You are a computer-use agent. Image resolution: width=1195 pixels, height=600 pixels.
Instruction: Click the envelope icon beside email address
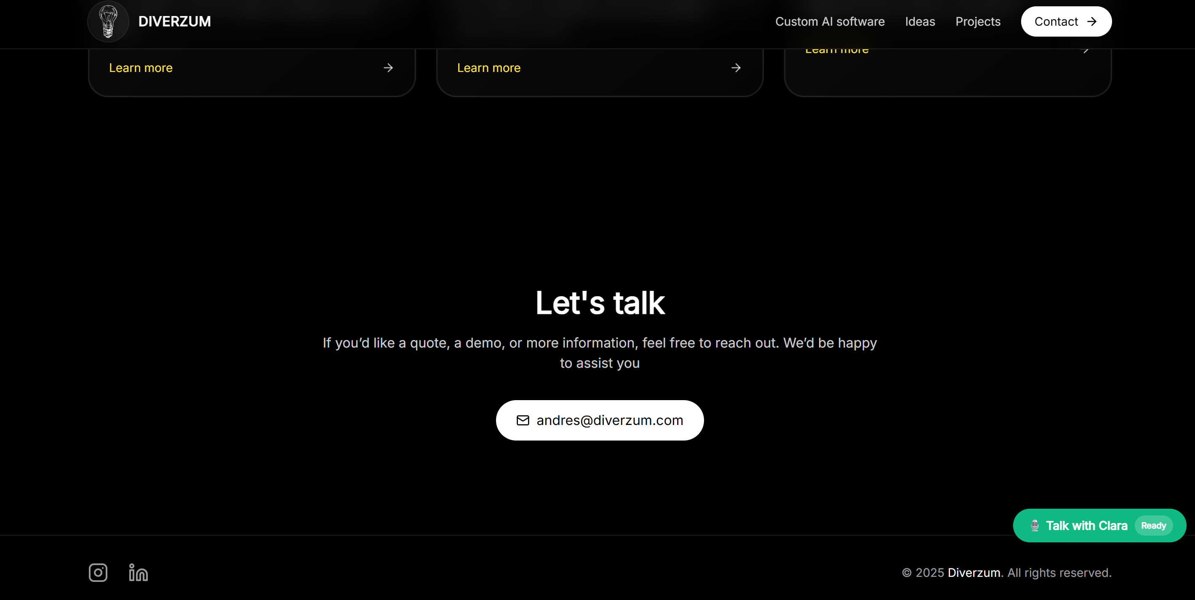[x=523, y=420]
